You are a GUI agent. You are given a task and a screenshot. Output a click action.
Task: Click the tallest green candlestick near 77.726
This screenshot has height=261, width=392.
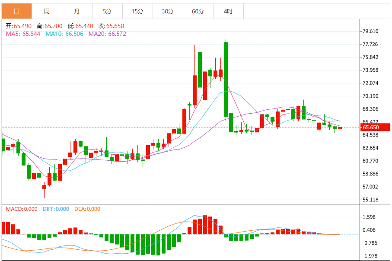226,80
